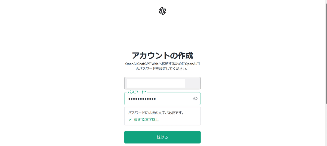Click the line のパスワードを設定してください。

pyautogui.click(x=162, y=69)
